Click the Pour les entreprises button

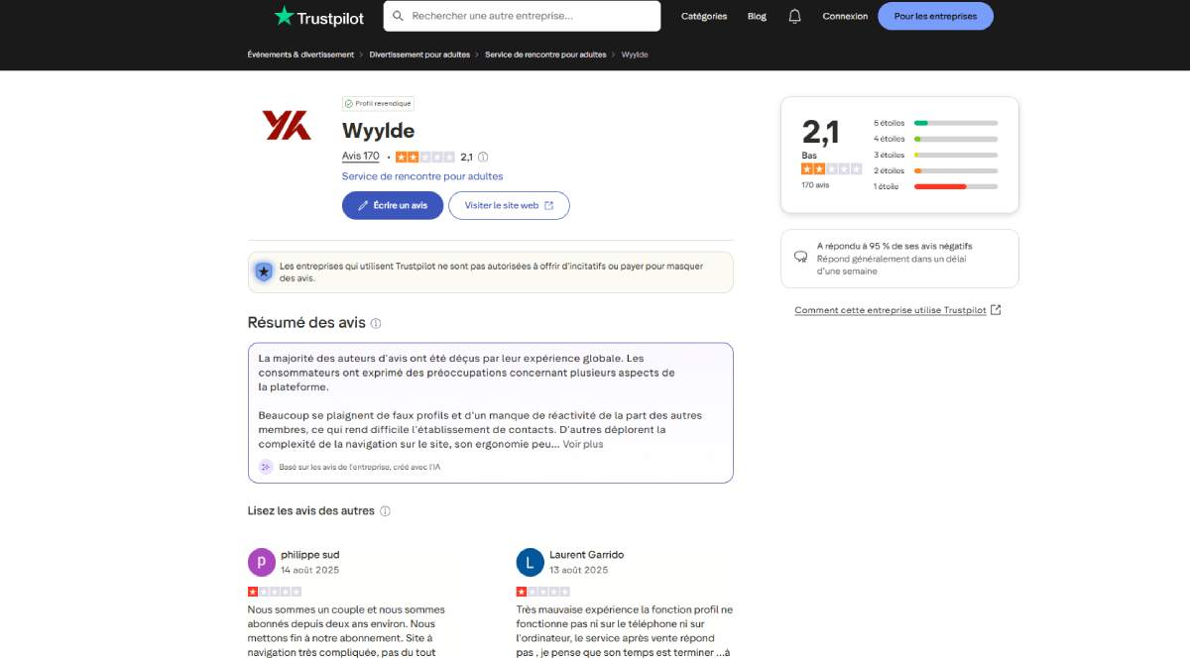tap(935, 16)
